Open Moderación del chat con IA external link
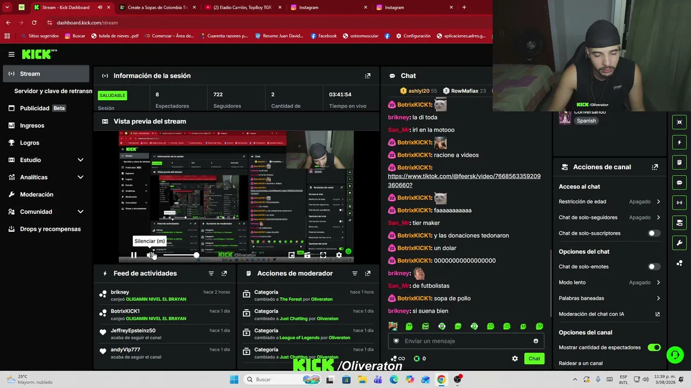 click(x=658, y=314)
